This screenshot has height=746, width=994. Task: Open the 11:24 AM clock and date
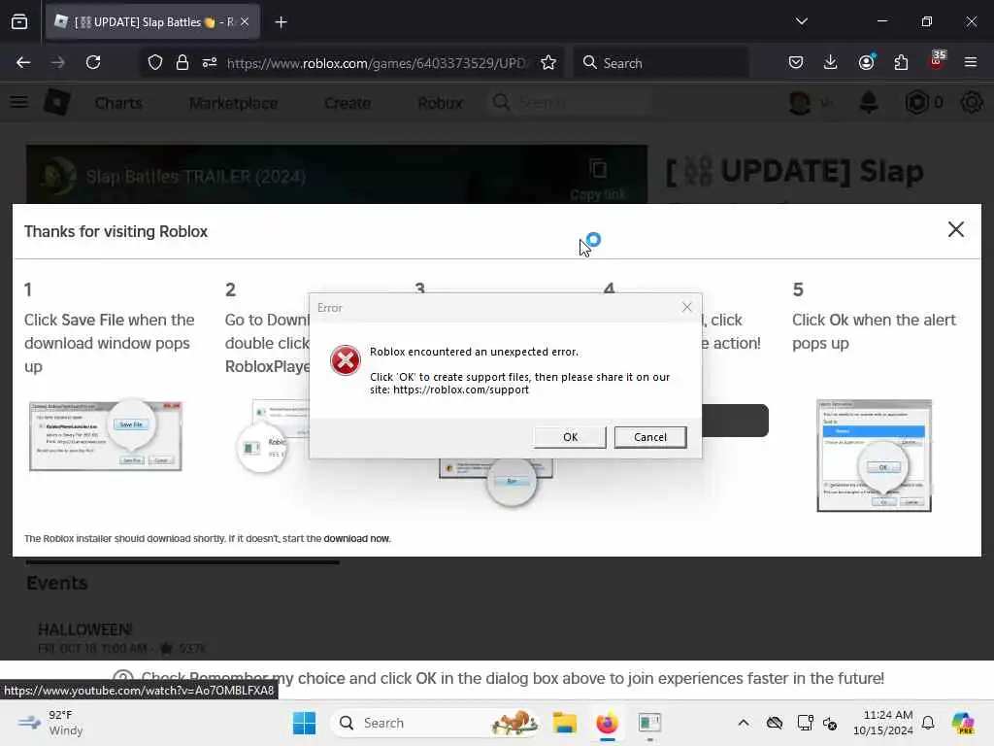[x=882, y=723]
